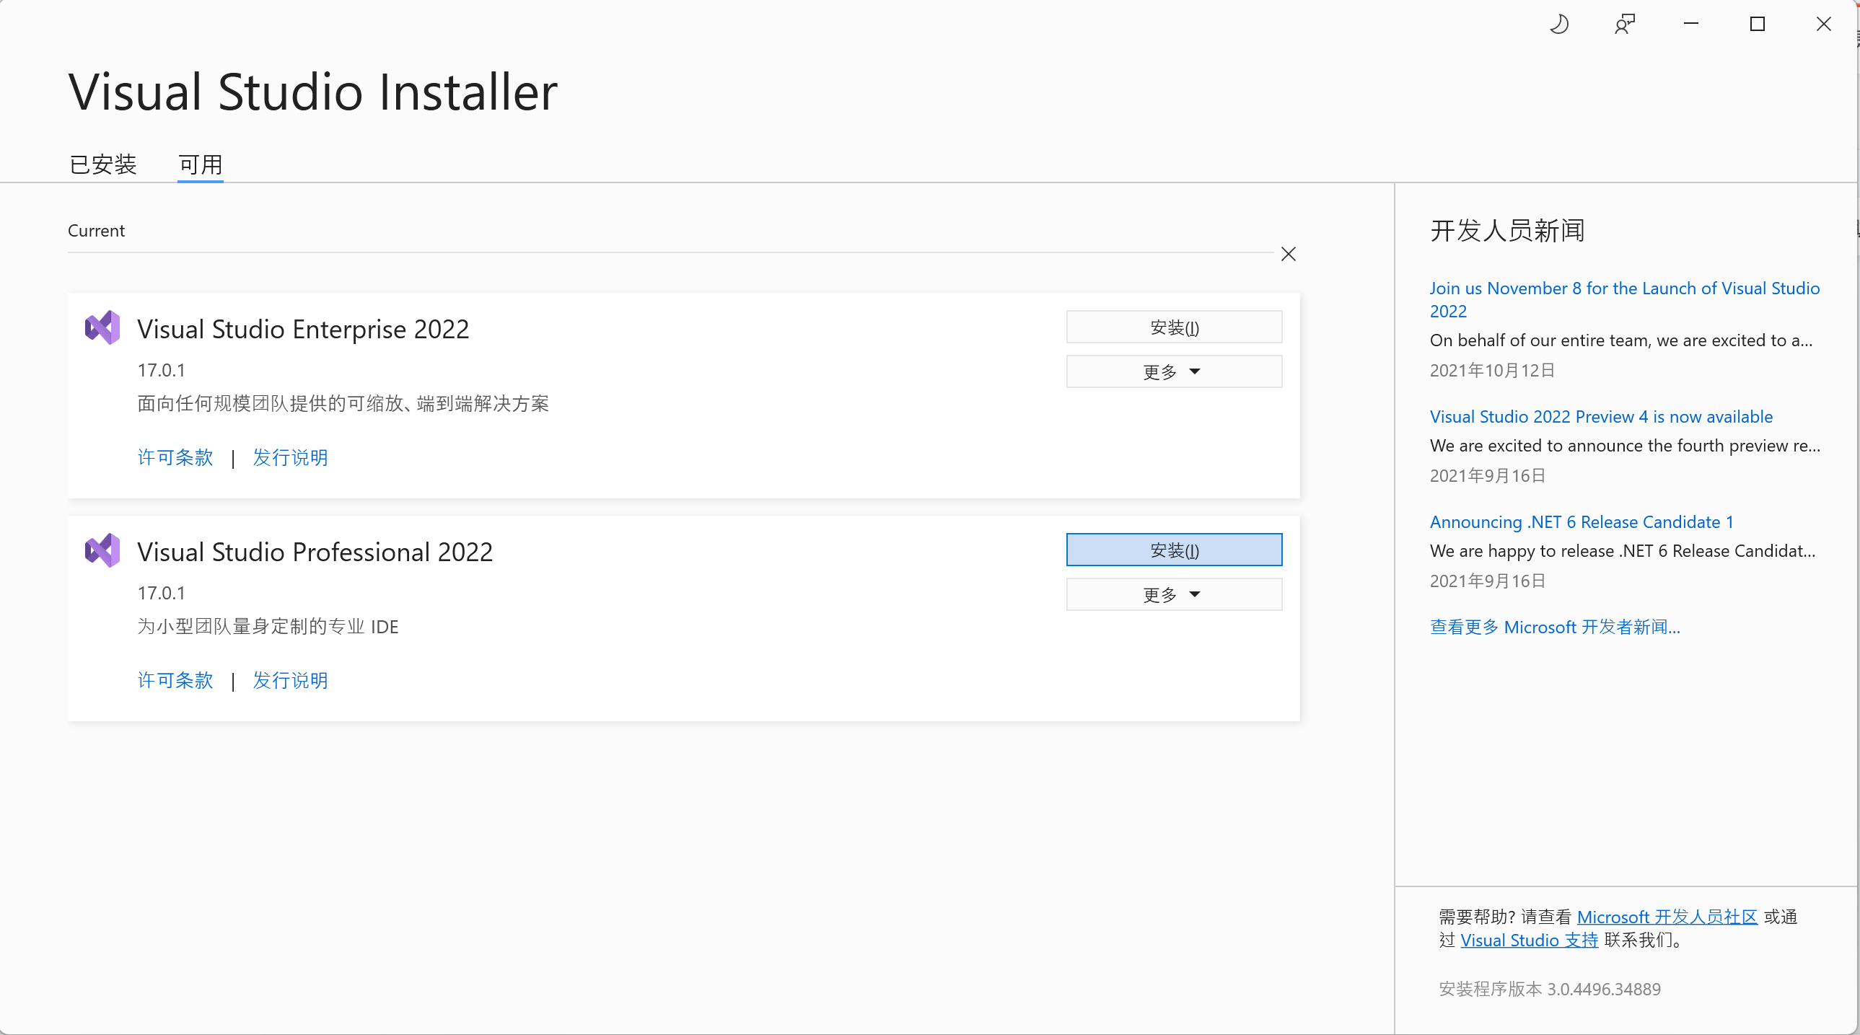
Task: Click the Visual Studio Enterprise 2022 product icon
Action: pyautogui.click(x=102, y=327)
